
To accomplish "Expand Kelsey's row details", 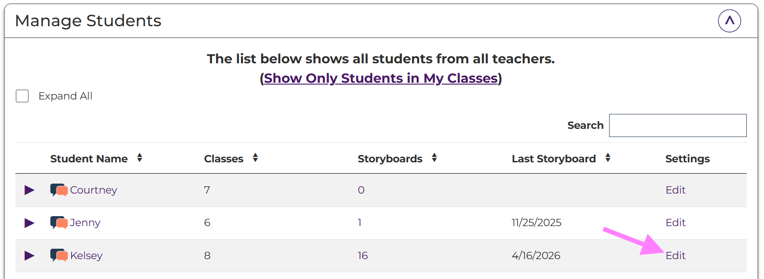I will [x=29, y=255].
